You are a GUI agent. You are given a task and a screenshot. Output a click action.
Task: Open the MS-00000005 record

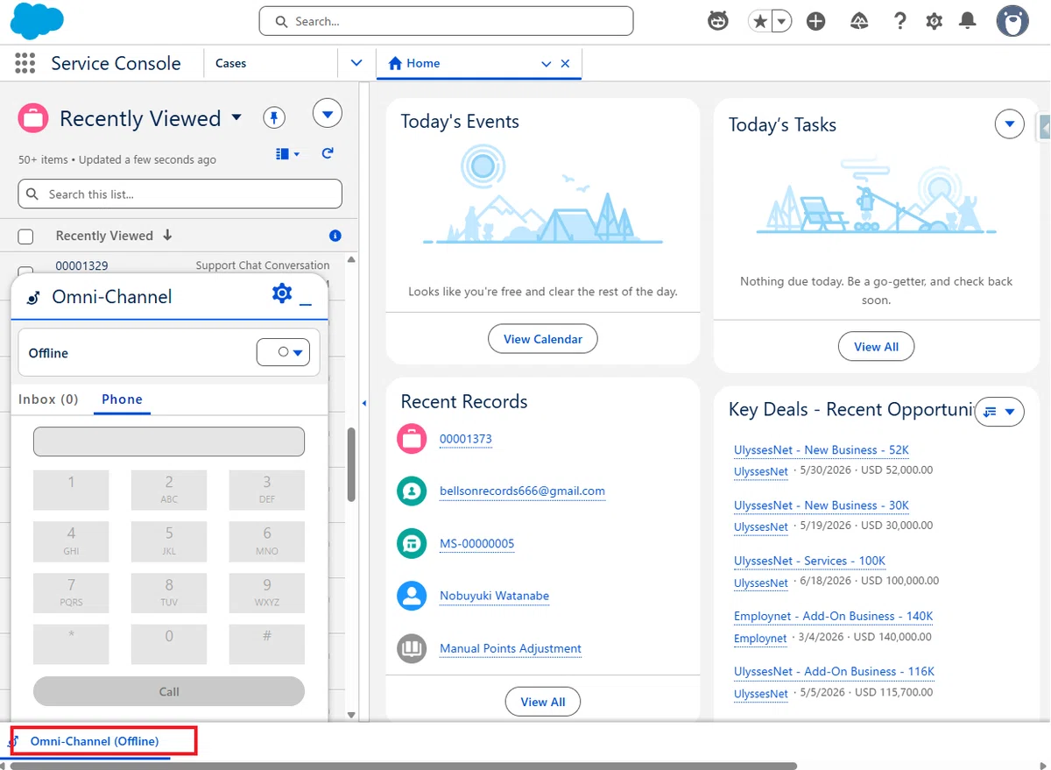pyautogui.click(x=477, y=543)
